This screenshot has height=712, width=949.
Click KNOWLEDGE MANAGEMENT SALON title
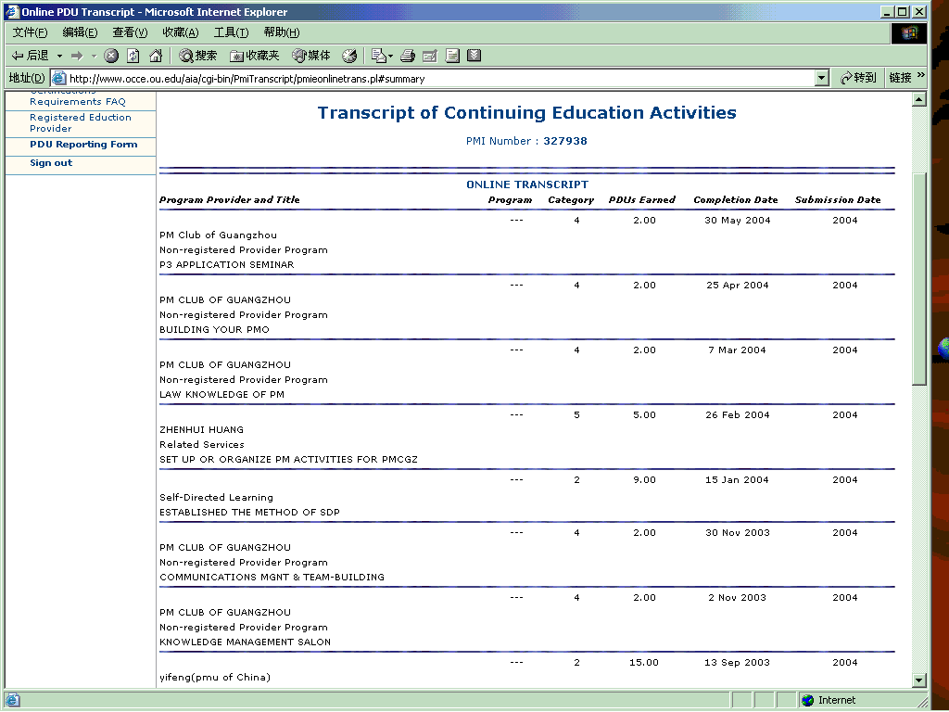245,642
